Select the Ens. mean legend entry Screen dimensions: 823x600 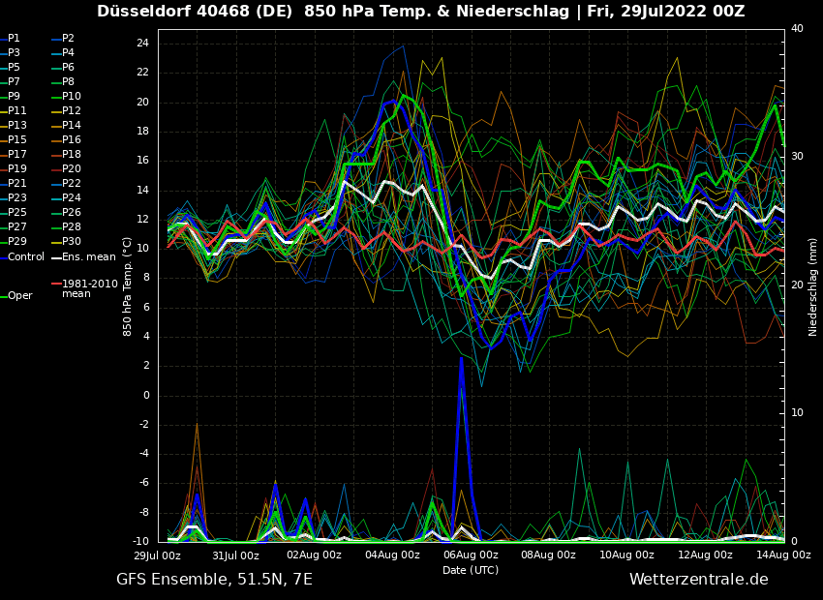click(x=88, y=257)
